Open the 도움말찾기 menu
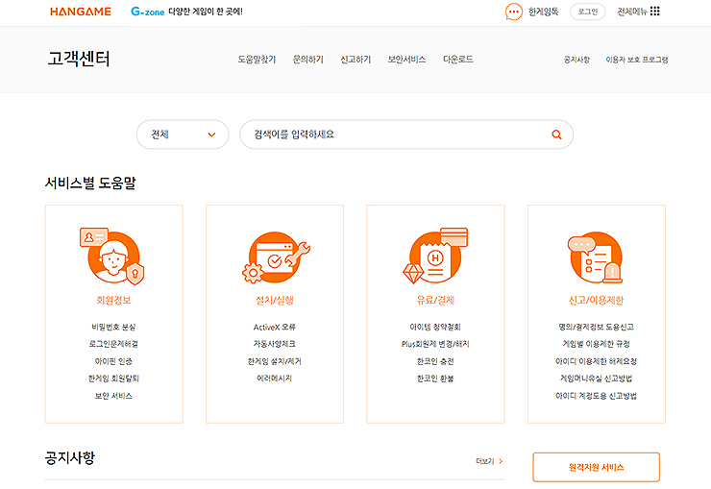This screenshot has width=711, height=489. (x=257, y=60)
